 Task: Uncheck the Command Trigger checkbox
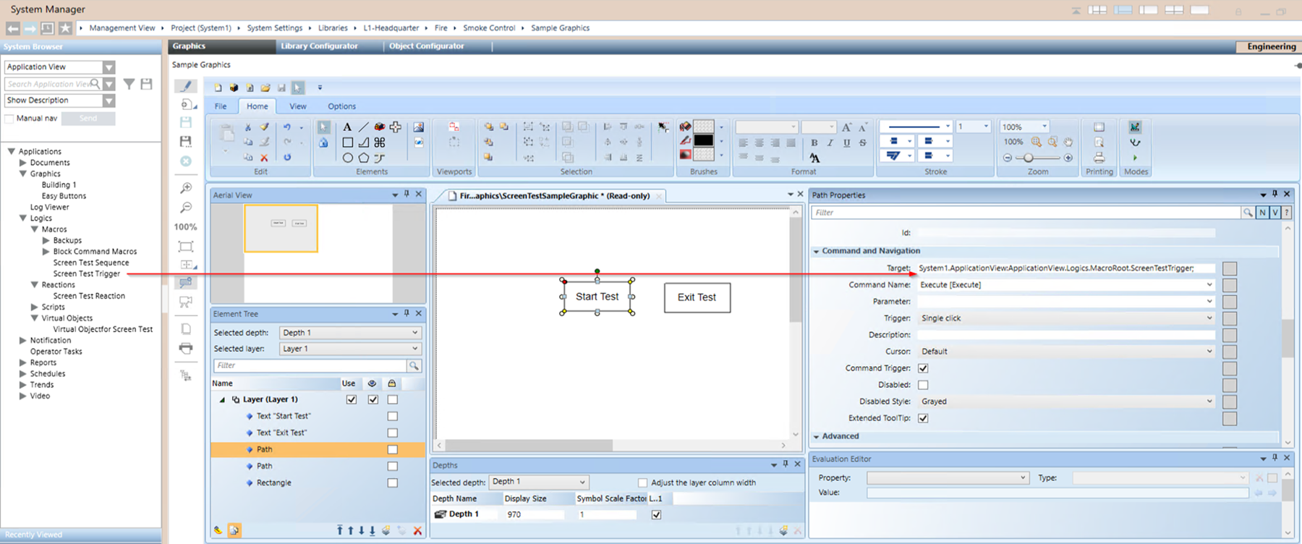click(923, 368)
